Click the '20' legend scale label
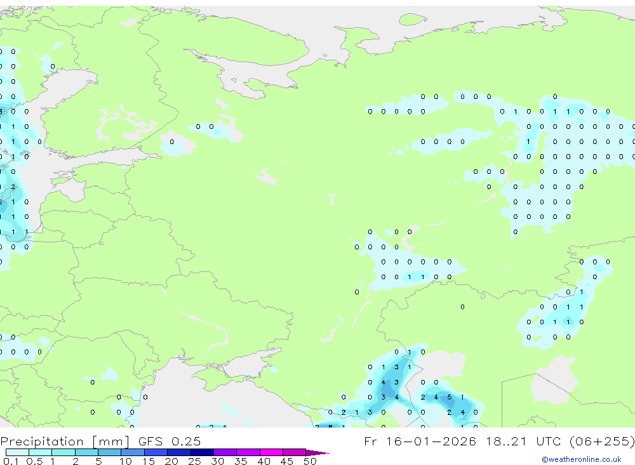The image size is (635, 465). click(171, 461)
